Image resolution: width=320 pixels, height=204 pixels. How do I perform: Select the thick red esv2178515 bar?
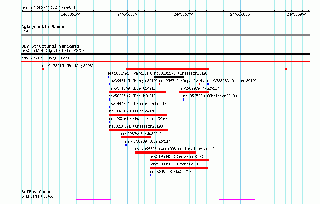click(x=168, y=69)
